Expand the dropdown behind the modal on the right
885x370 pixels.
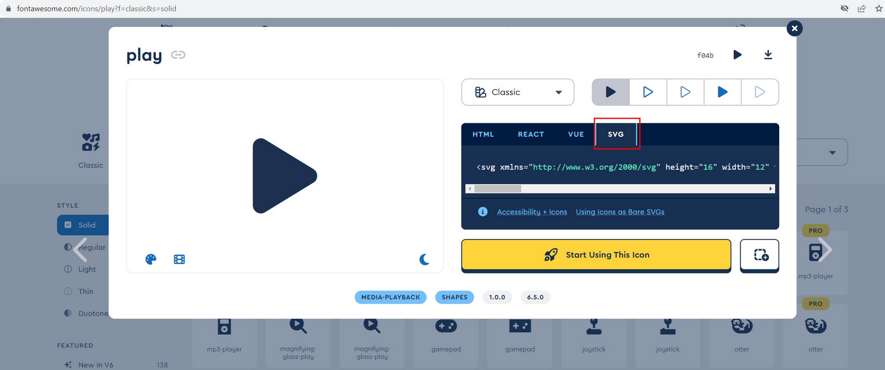point(832,152)
